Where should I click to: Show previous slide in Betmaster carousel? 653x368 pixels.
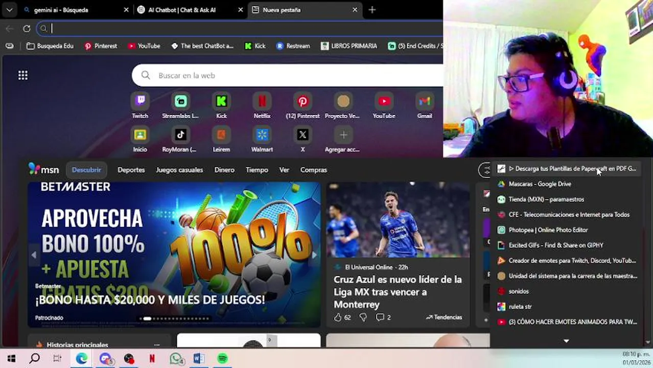[34, 255]
